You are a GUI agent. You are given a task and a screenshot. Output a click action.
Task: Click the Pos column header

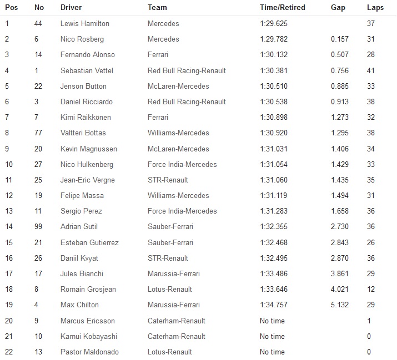click(11, 8)
